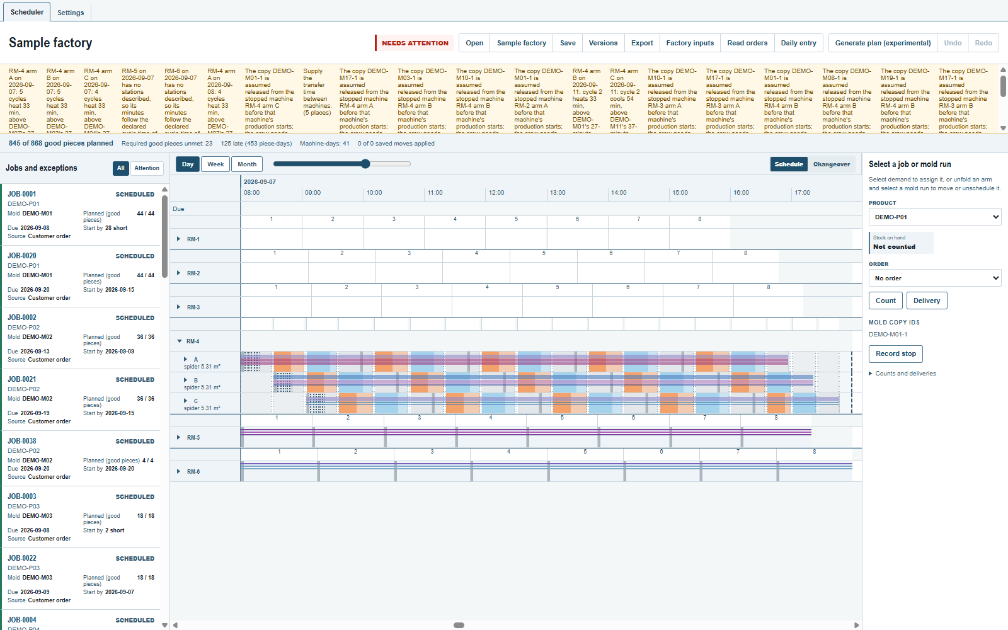Open the PRODUCT dropdown DEMO-P01
The width and height of the screenshot is (1008, 630).
(x=935, y=217)
